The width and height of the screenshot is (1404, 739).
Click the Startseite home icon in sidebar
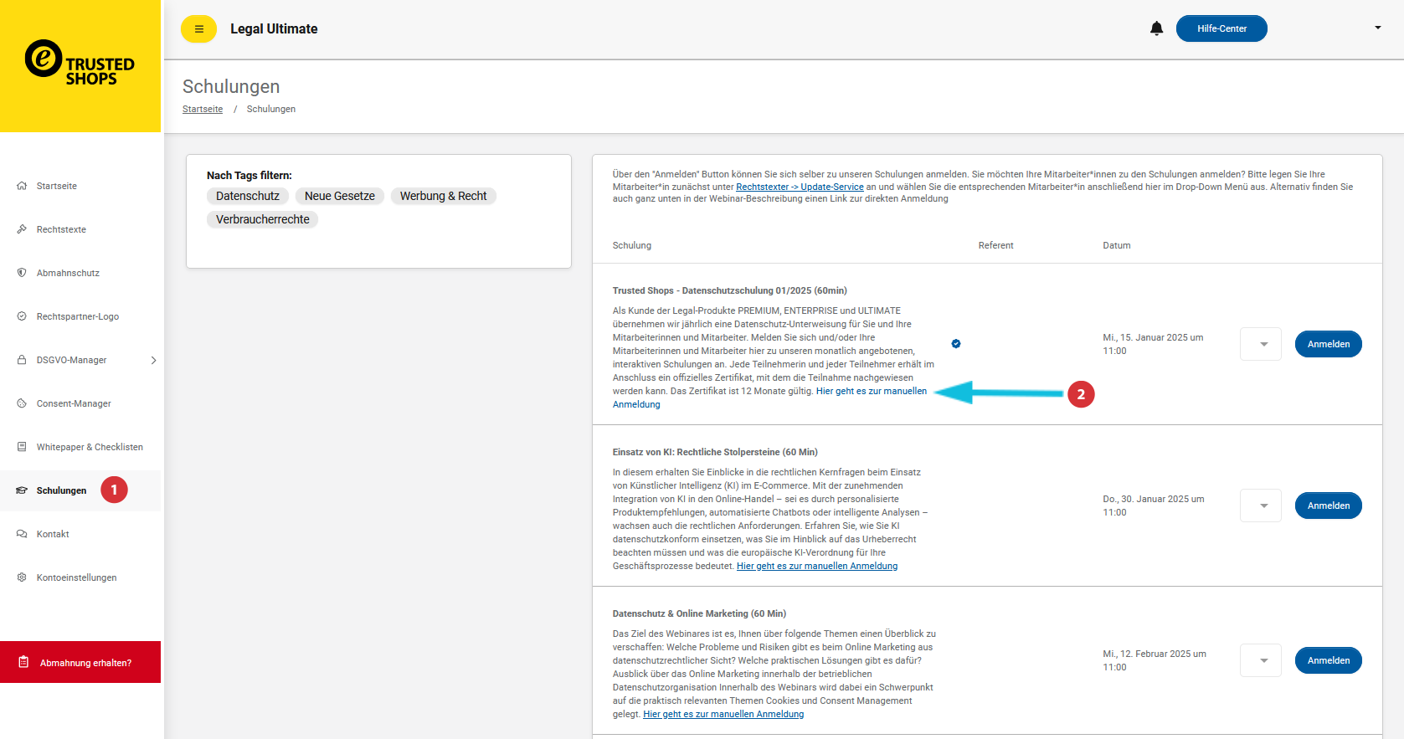22,186
